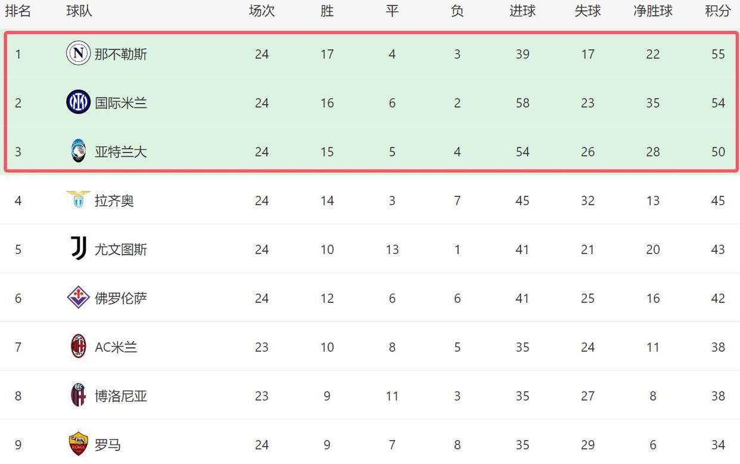Click the 进球 column header

(x=522, y=11)
